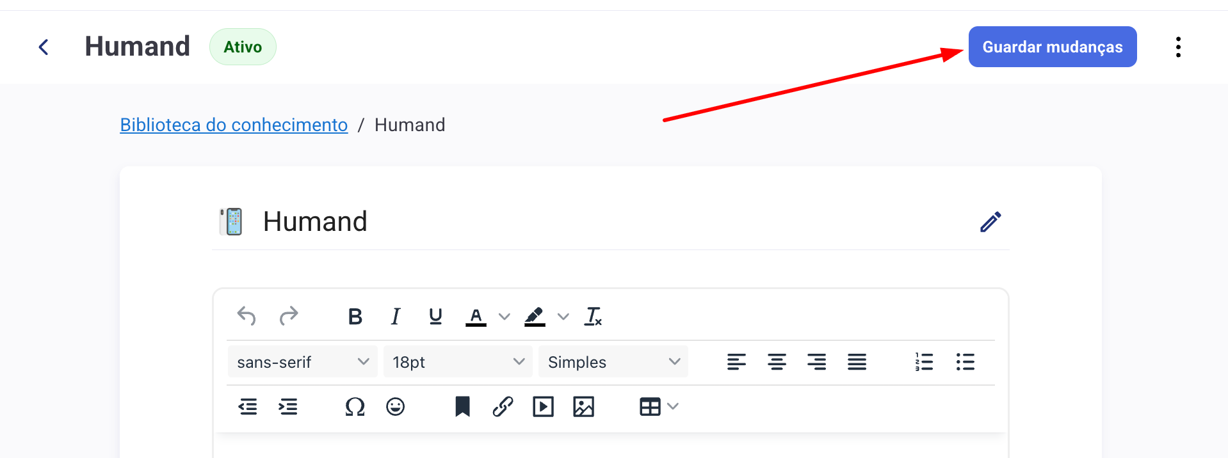Undo the last edit

point(246,316)
